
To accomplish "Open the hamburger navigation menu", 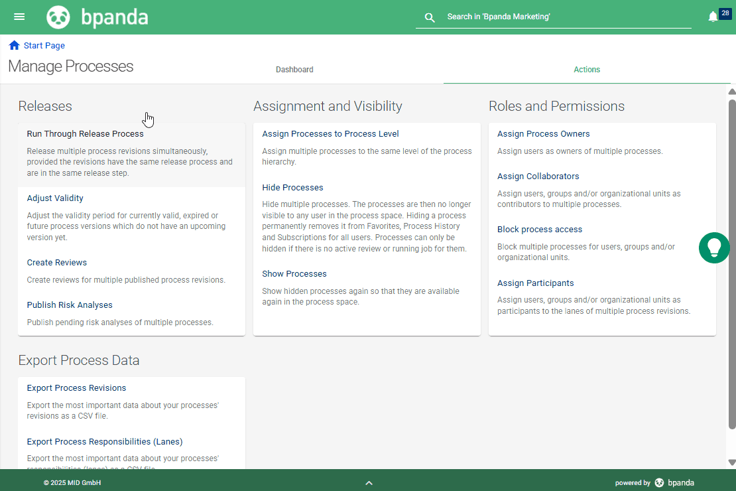I will pyautogui.click(x=19, y=17).
